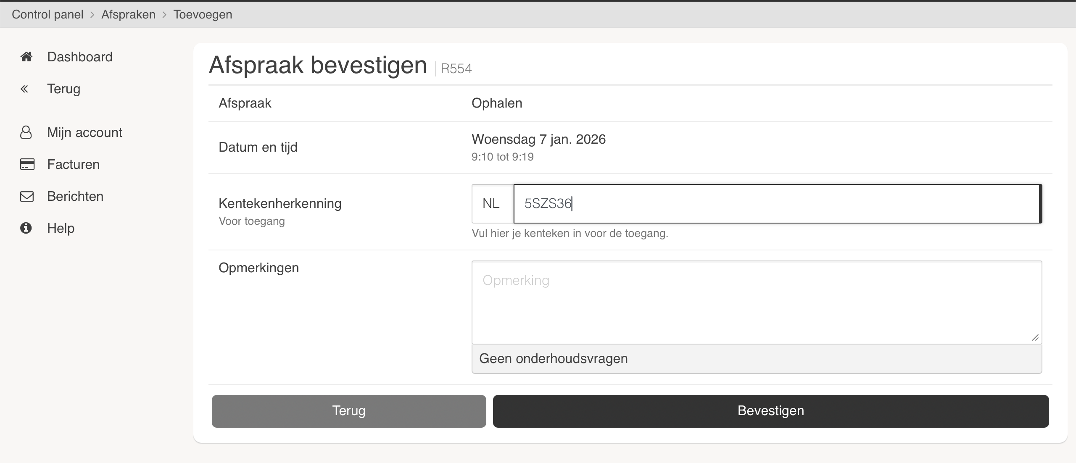The image size is (1076, 463).
Task: Click the double chevron back icon
Action: coord(24,89)
